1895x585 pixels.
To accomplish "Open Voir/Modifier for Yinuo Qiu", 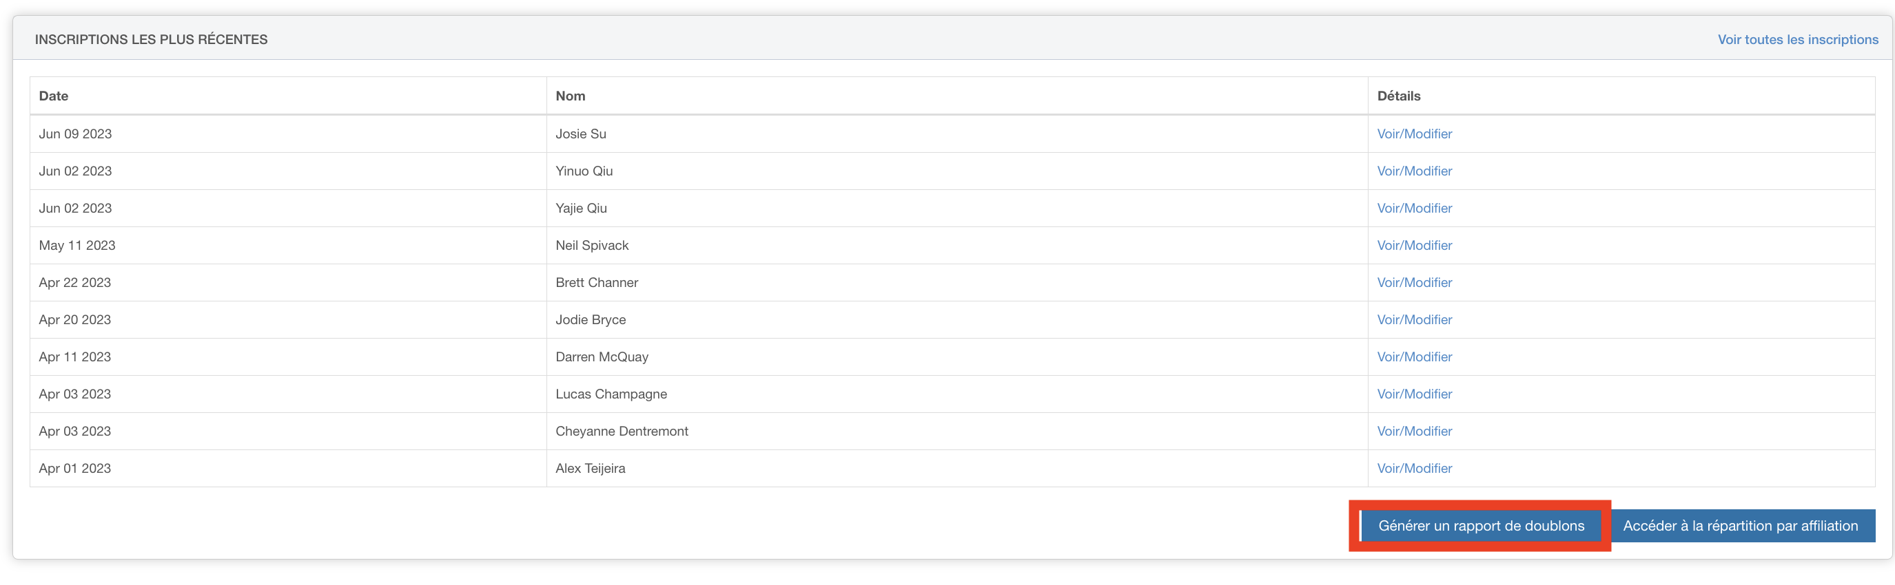I will pyautogui.click(x=1414, y=171).
